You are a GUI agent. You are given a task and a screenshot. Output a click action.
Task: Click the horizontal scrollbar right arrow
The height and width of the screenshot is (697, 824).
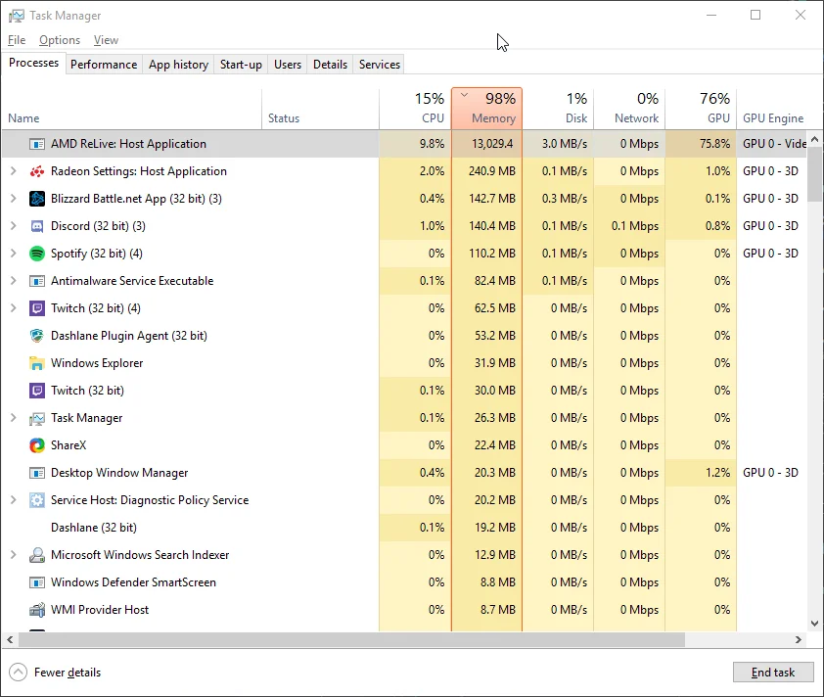799,639
